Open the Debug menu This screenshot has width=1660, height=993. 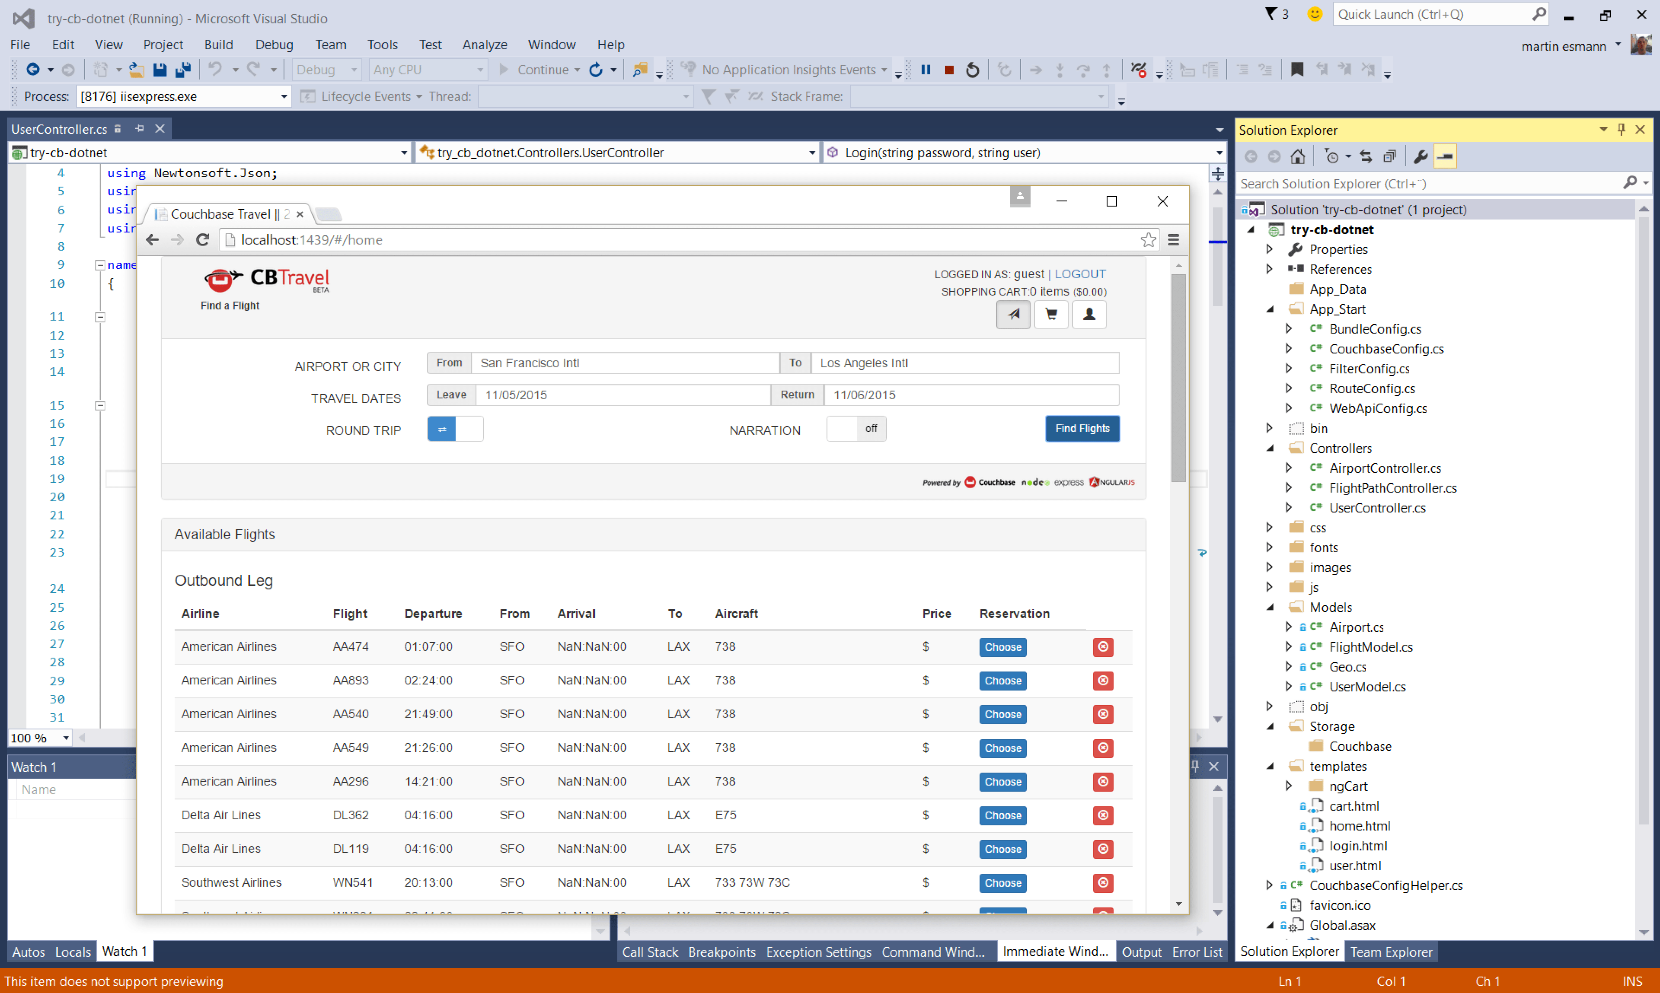pos(274,44)
